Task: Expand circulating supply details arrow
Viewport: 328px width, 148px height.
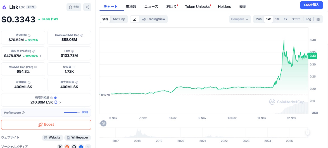Action: 60,102
